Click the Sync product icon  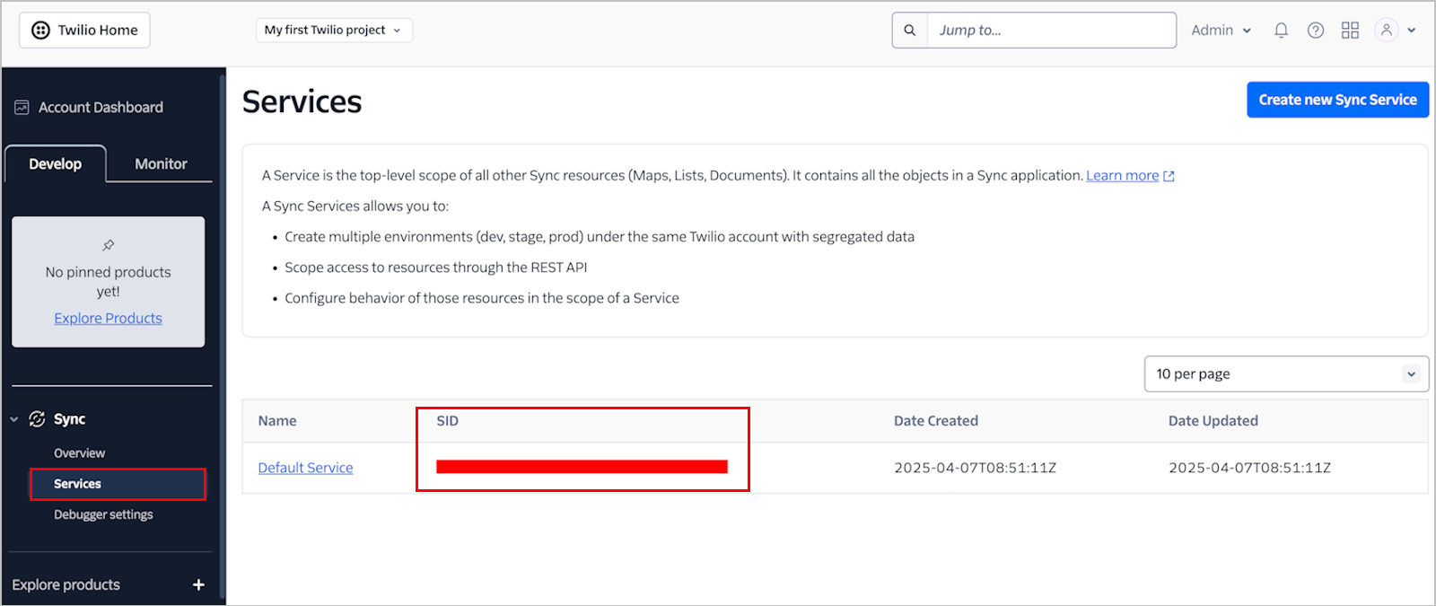point(37,419)
